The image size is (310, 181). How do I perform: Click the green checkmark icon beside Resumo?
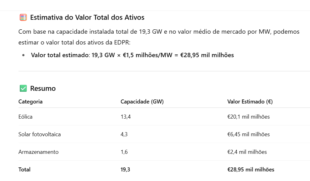tap(23, 89)
